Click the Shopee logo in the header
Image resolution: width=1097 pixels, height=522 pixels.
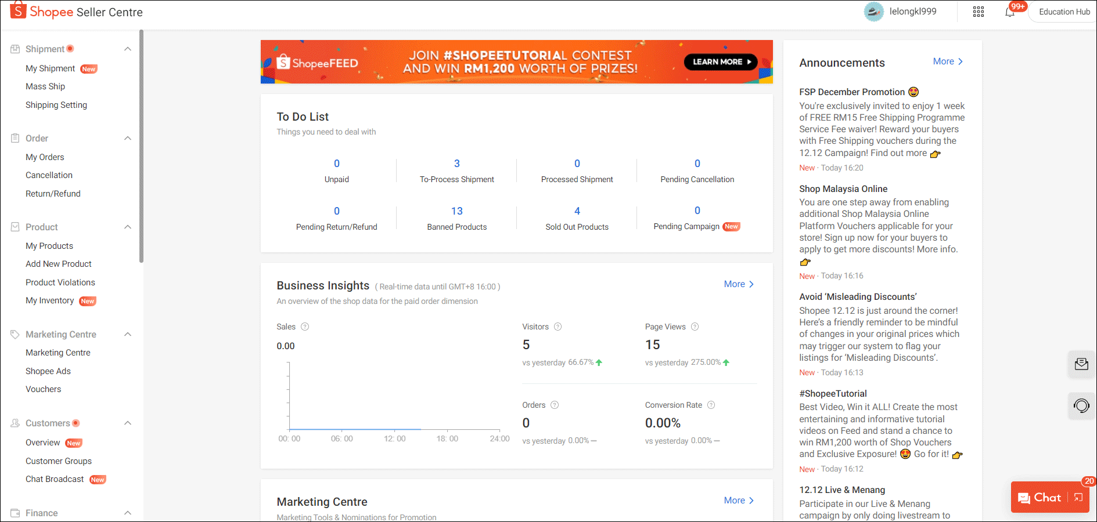[x=18, y=11]
